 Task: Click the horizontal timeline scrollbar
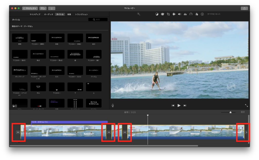[x=104, y=146]
